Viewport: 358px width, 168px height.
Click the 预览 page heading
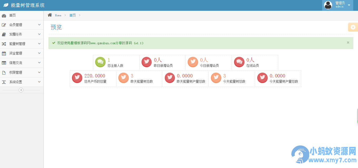(x=56, y=27)
